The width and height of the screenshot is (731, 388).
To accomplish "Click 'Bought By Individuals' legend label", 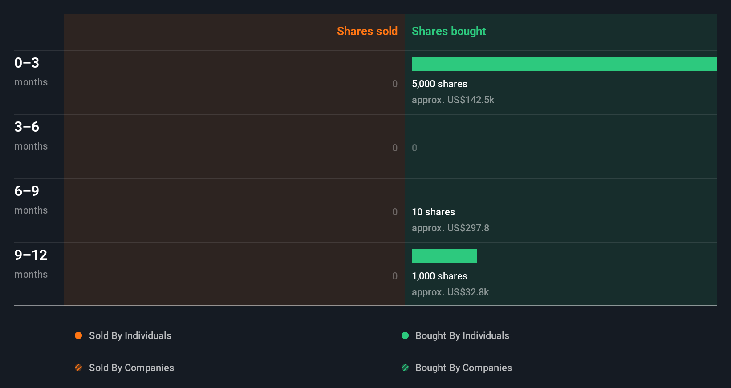I will (462, 335).
